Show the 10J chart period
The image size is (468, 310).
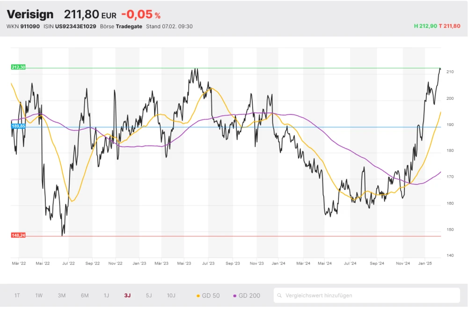(x=171, y=295)
